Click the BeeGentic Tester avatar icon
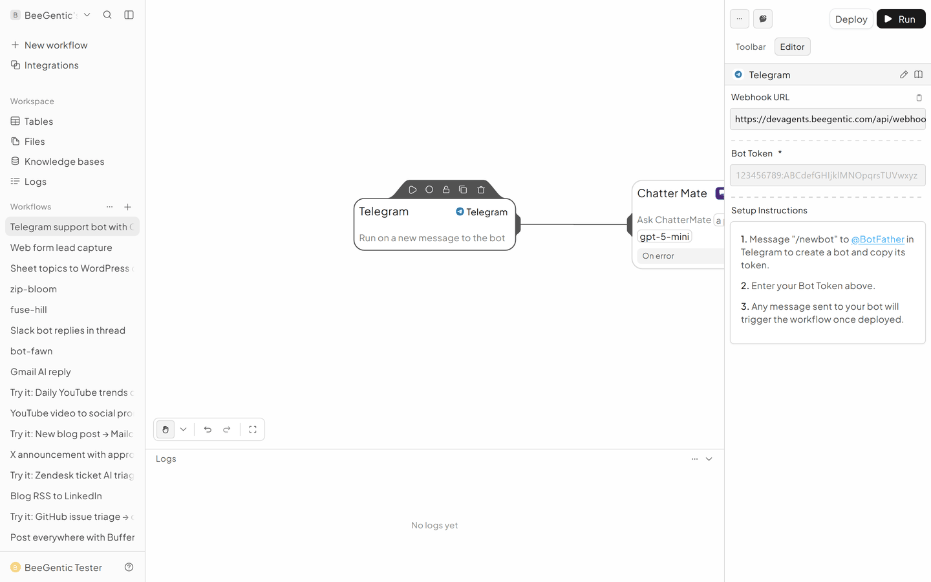 coord(16,567)
